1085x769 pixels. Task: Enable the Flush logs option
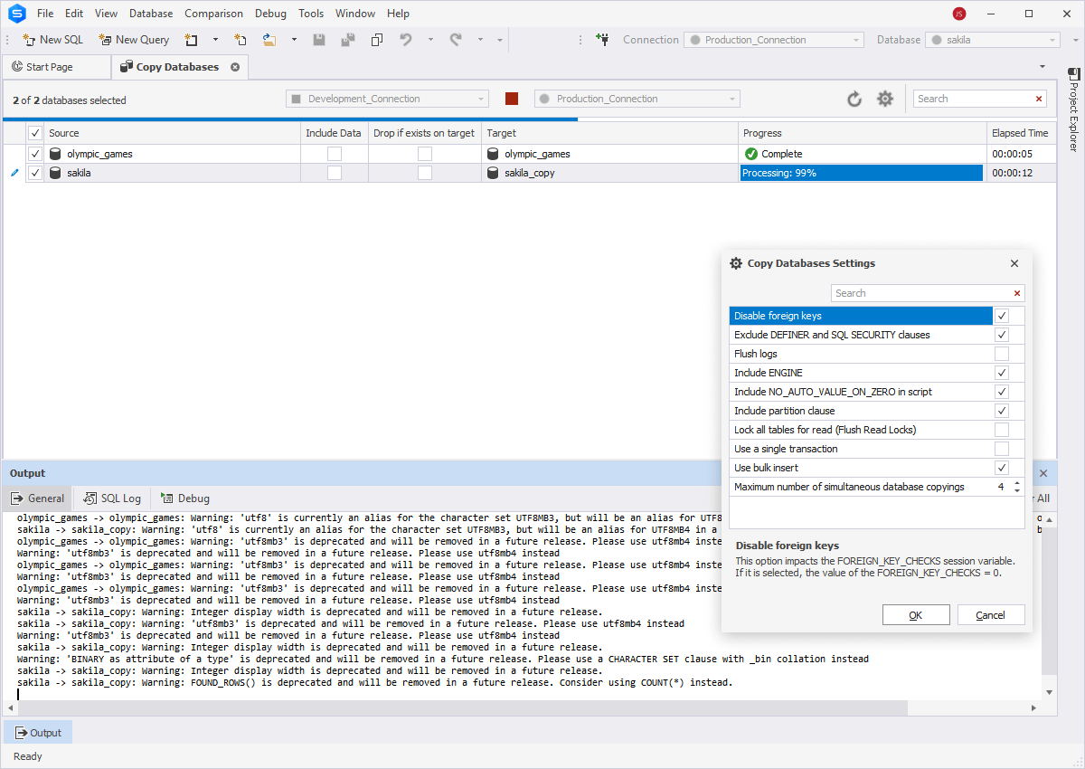click(1002, 354)
